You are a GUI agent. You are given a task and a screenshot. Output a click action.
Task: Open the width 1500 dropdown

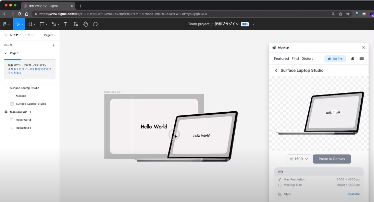299,159
